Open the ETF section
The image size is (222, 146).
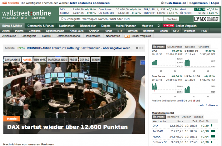pyautogui.click(x=120, y=31)
